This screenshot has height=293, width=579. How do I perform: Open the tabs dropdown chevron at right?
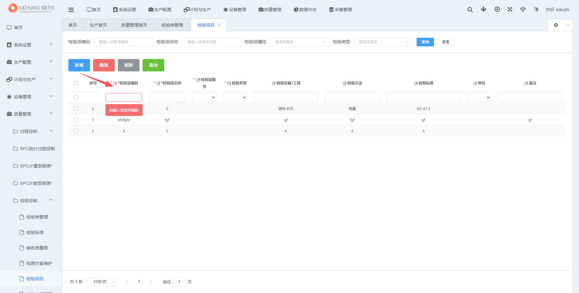click(x=568, y=25)
